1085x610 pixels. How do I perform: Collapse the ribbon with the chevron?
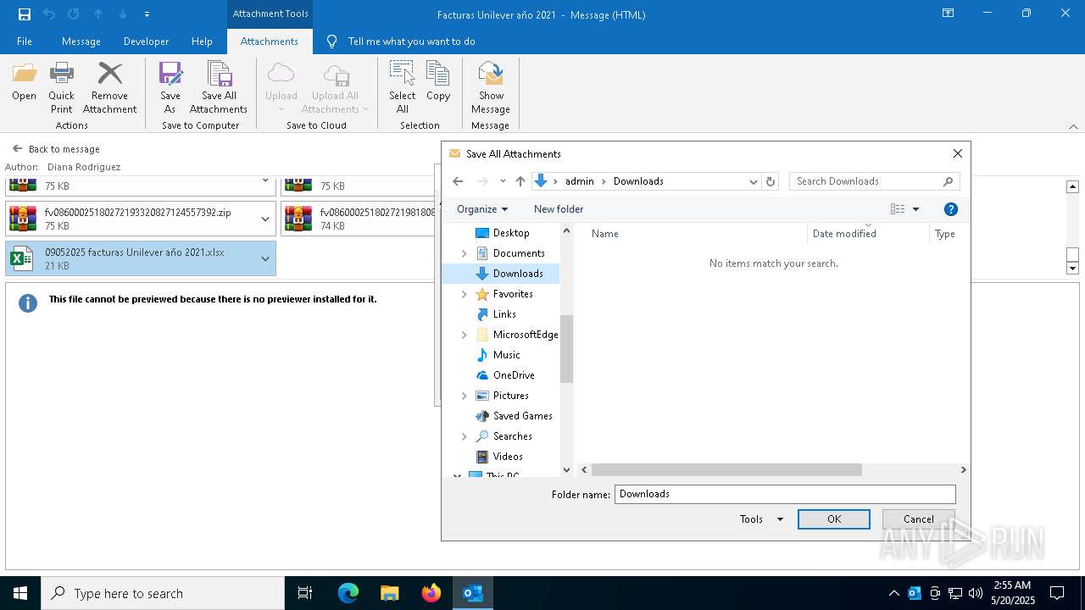[1073, 126]
